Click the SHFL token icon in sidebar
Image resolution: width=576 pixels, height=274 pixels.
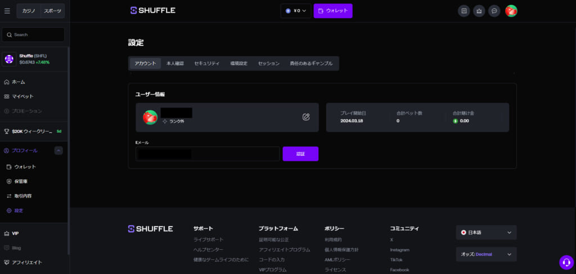(x=9, y=59)
